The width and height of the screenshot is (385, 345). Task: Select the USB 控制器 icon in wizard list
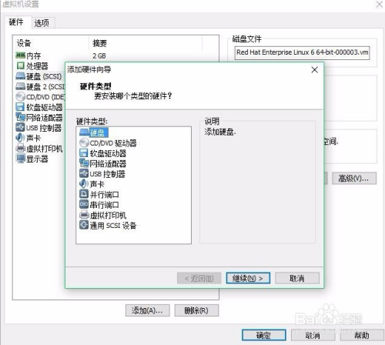(x=84, y=173)
